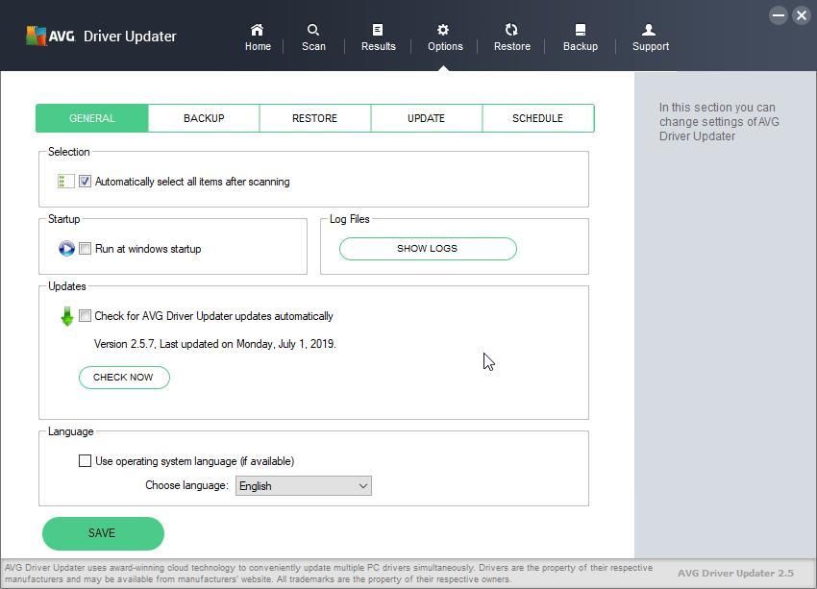
Task: Open the Support person icon
Action: click(x=649, y=30)
